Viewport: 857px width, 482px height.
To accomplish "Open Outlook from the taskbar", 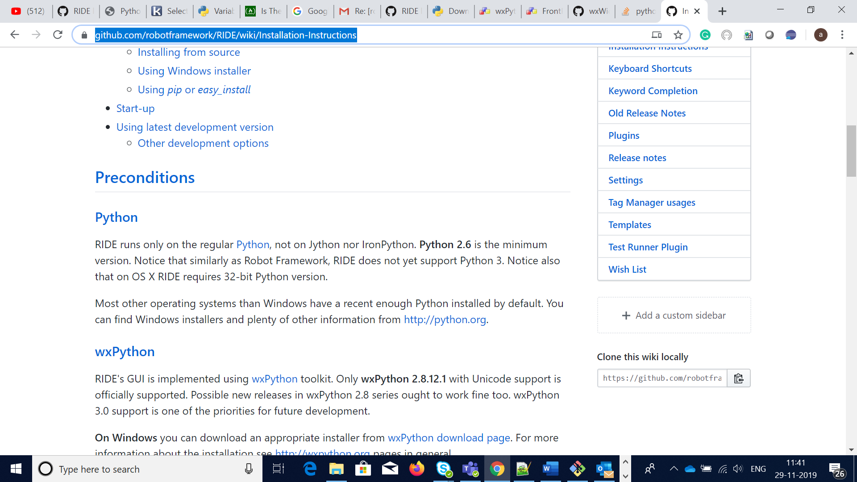I will pyautogui.click(x=604, y=469).
